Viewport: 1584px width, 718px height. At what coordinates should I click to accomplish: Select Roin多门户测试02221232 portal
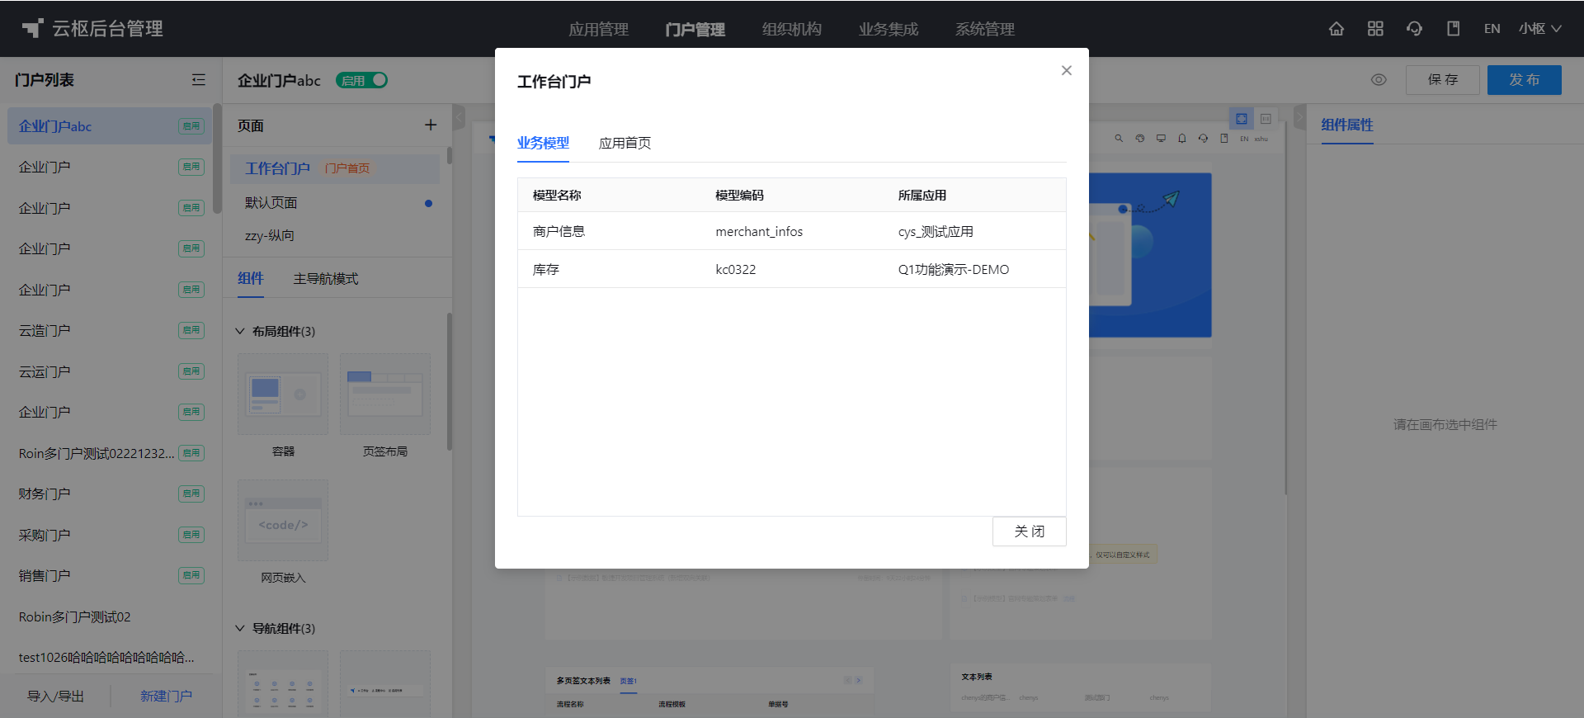coord(110,453)
